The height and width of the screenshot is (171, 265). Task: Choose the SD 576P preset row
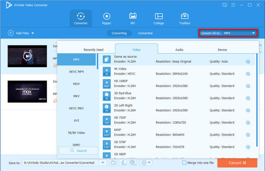point(178,145)
